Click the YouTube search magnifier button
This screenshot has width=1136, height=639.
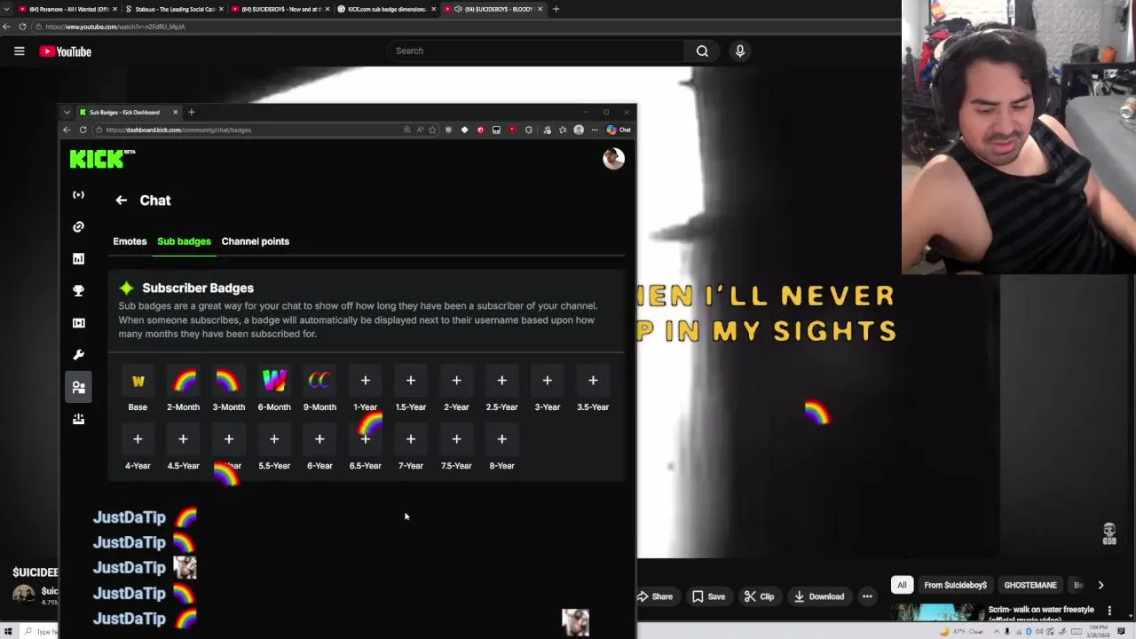pos(702,51)
